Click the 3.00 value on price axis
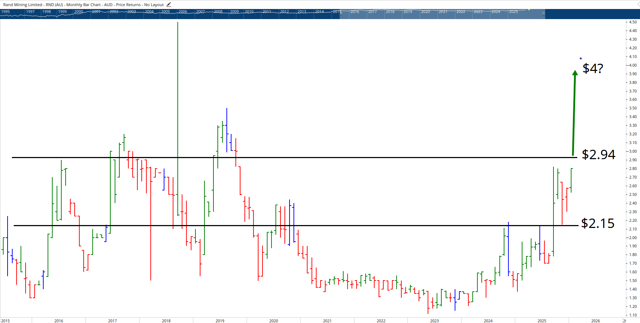Screen dimensions: 640x323 pos(633,151)
